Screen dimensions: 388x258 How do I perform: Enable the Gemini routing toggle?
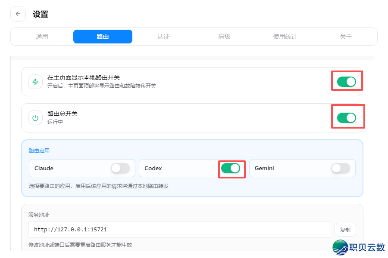(341, 169)
